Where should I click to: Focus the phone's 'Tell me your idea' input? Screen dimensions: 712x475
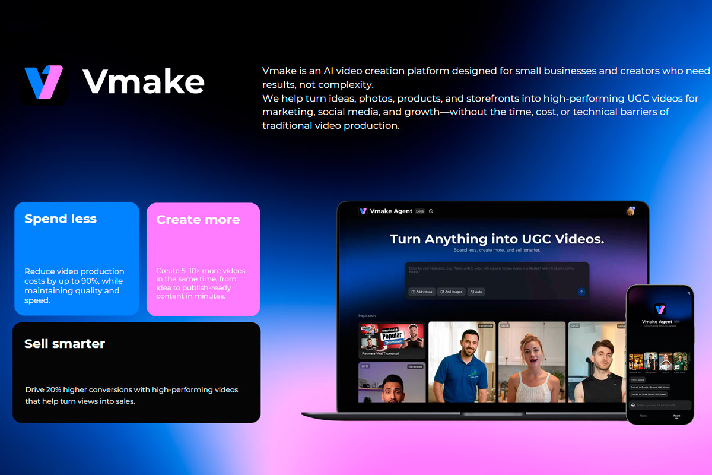pos(660,406)
